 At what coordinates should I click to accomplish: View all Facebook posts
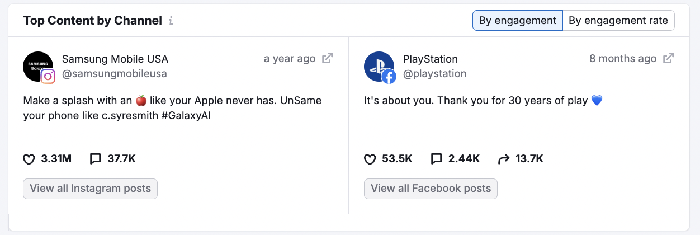pos(431,189)
